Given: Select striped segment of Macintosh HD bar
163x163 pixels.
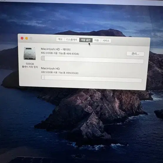Looking at the screenshot, I should click(43, 77).
